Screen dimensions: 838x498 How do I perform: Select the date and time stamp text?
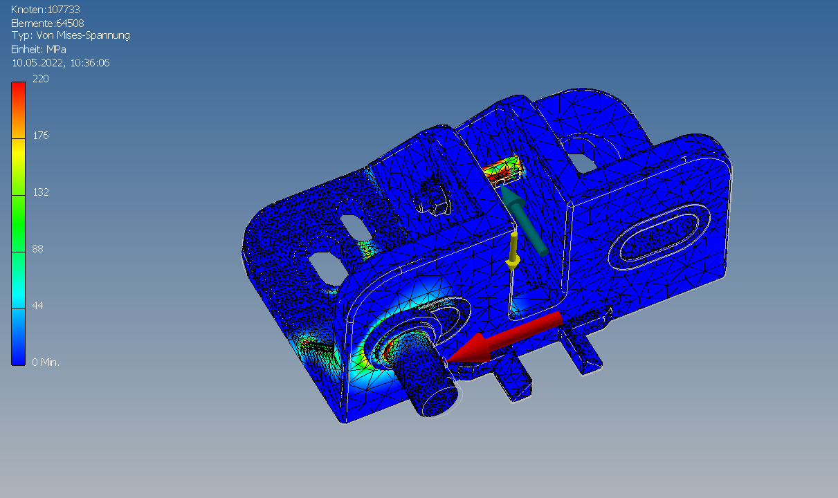[61, 63]
